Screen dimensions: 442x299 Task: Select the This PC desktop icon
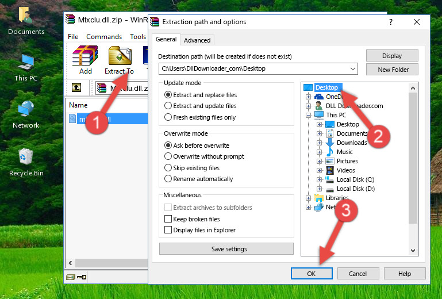26,68
